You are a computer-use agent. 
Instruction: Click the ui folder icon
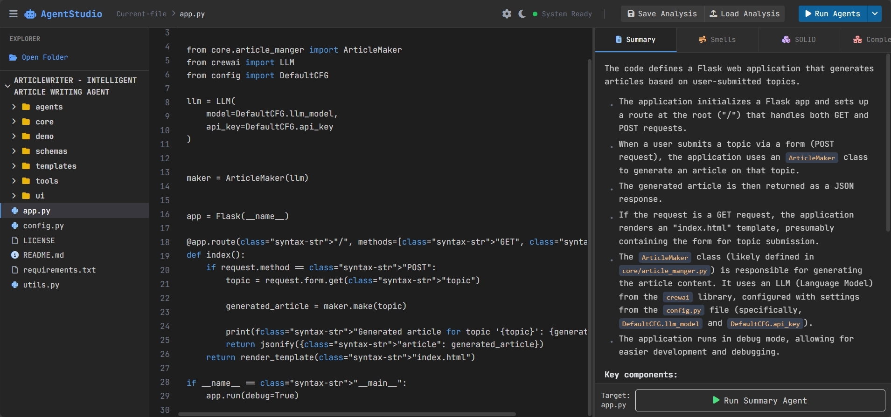[x=26, y=196]
